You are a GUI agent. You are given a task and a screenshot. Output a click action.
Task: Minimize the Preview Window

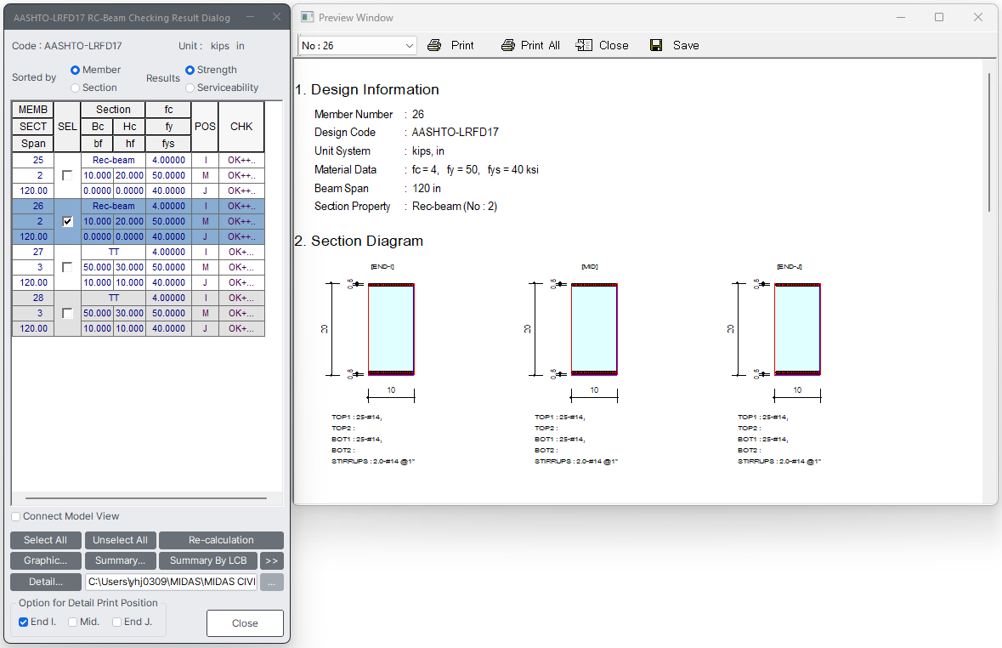click(900, 17)
